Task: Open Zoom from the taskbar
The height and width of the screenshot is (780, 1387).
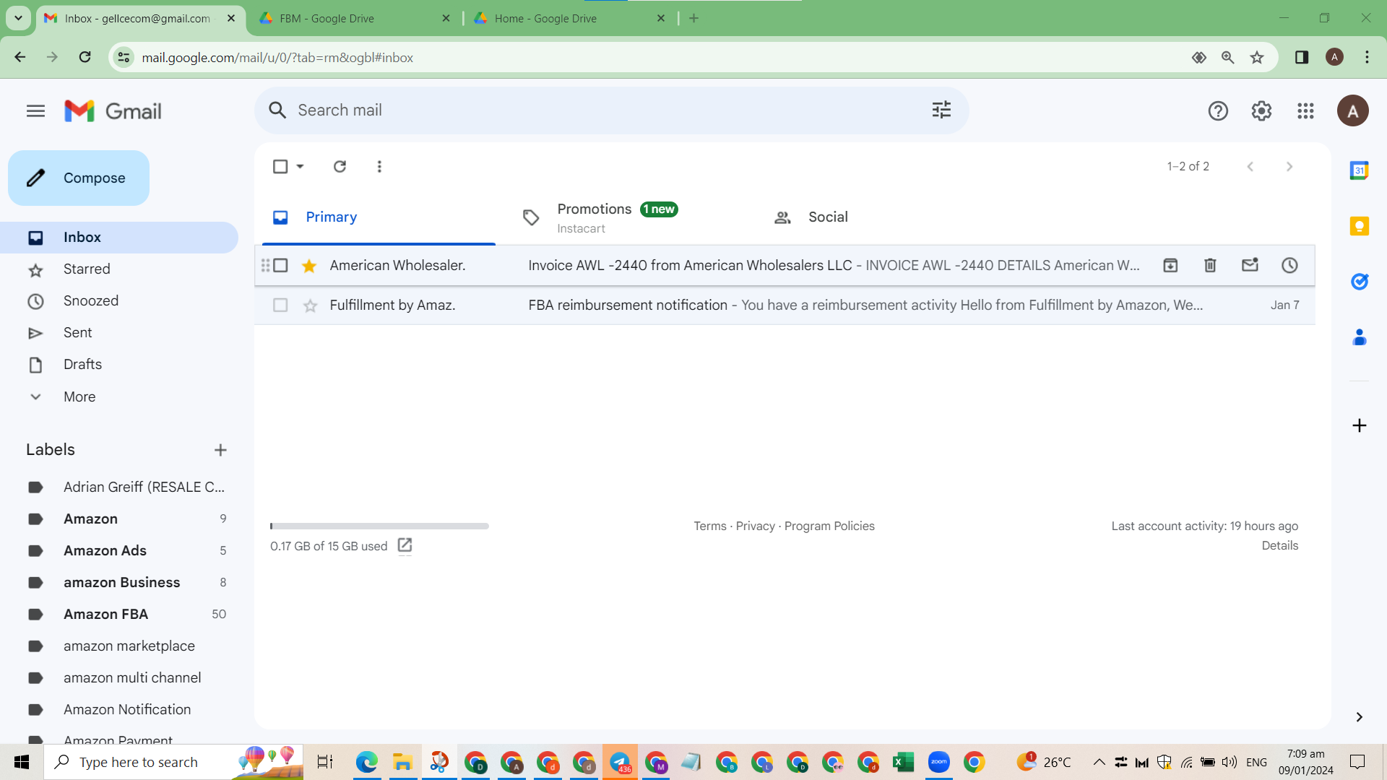Action: (938, 762)
